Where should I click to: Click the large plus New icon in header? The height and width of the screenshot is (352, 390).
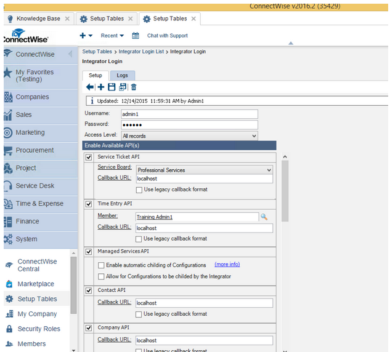tap(83, 36)
